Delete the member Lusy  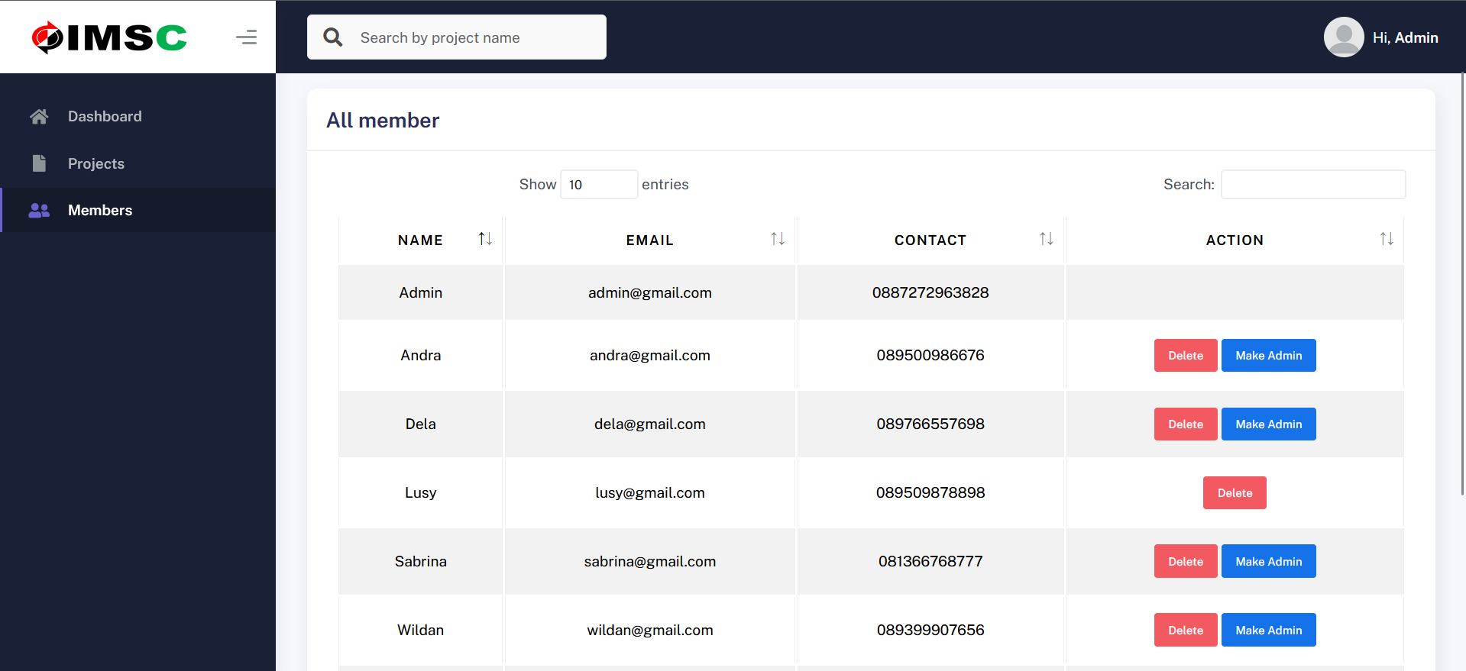tap(1235, 493)
